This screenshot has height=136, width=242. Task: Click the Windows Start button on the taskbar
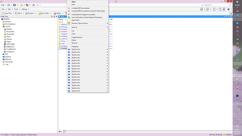pyautogui.click(x=237, y=2)
